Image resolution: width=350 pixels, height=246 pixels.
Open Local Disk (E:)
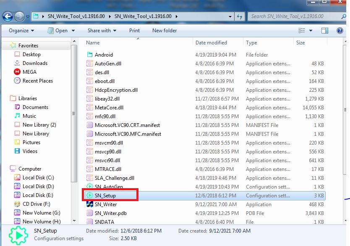click(38, 195)
